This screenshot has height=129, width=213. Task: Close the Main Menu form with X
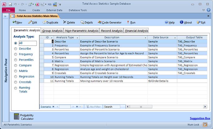[x=208, y=16]
